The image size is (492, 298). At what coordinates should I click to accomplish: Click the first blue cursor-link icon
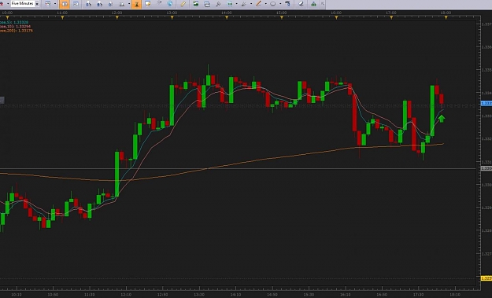tap(88, 4)
